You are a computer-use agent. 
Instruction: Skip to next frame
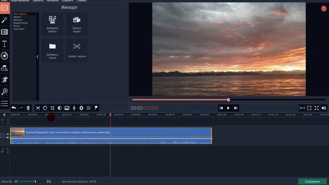235,108
